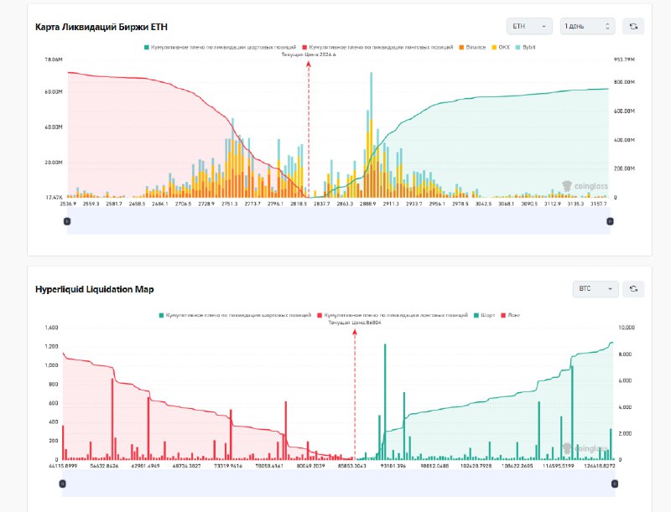Image resolution: width=671 pixels, height=512 pixels.
Task: Click 'Карта Ликвидаций Биржи ETH' title
Action: (x=101, y=28)
